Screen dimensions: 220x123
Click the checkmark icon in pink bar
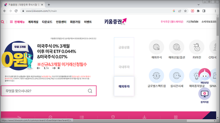click(51, 117)
